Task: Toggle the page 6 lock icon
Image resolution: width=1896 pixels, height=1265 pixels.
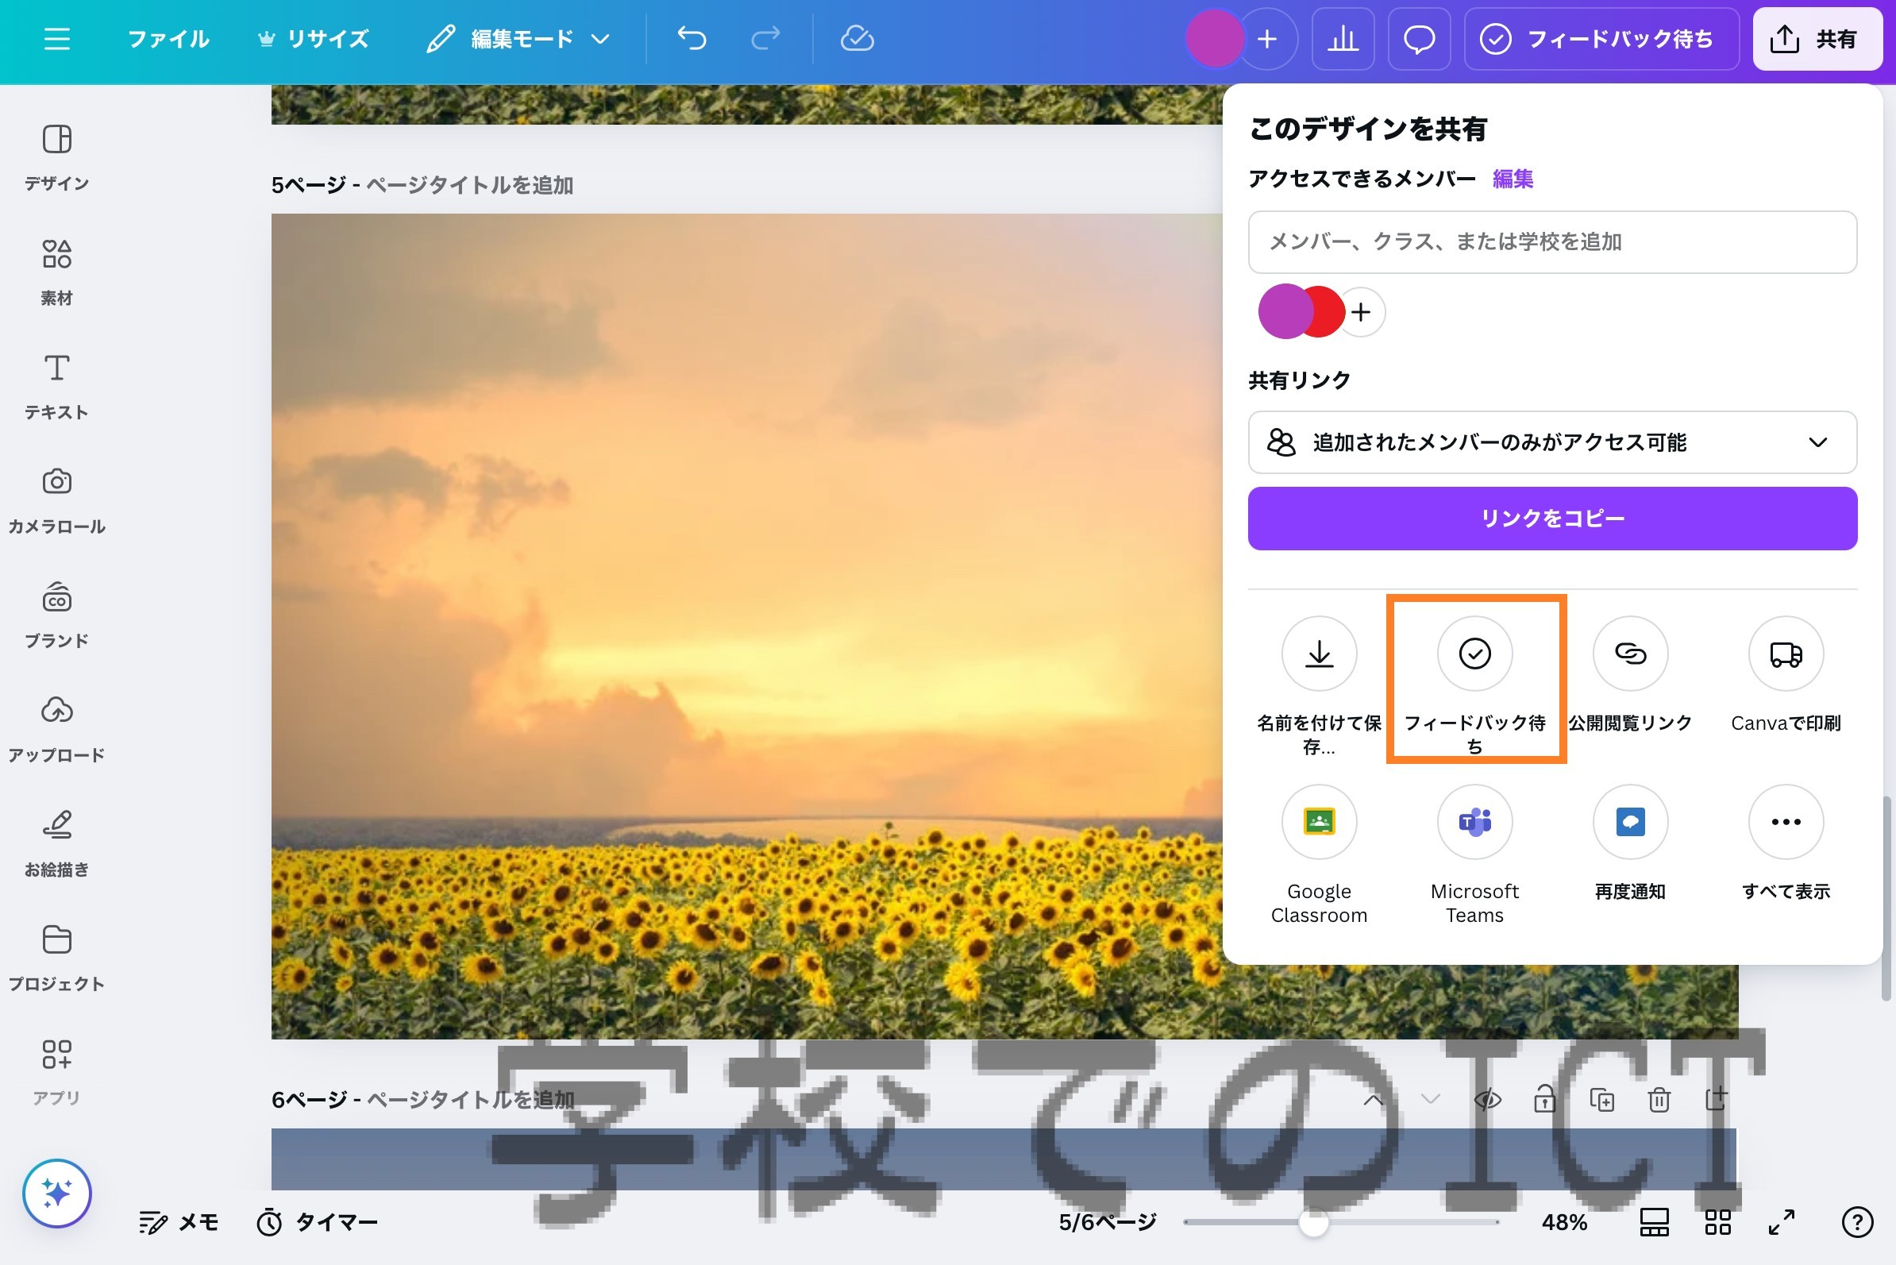Action: (x=1544, y=1099)
